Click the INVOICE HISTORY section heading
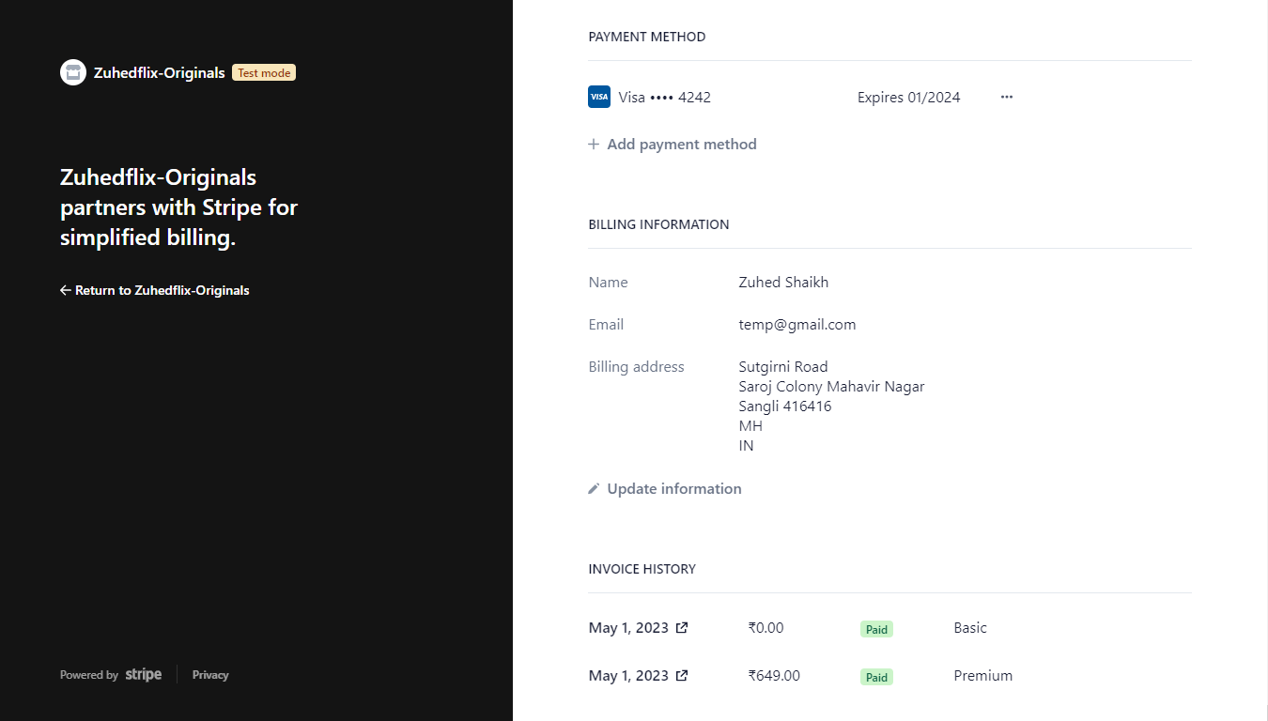Screen dimensions: 1268x721 pyautogui.click(x=642, y=569)
